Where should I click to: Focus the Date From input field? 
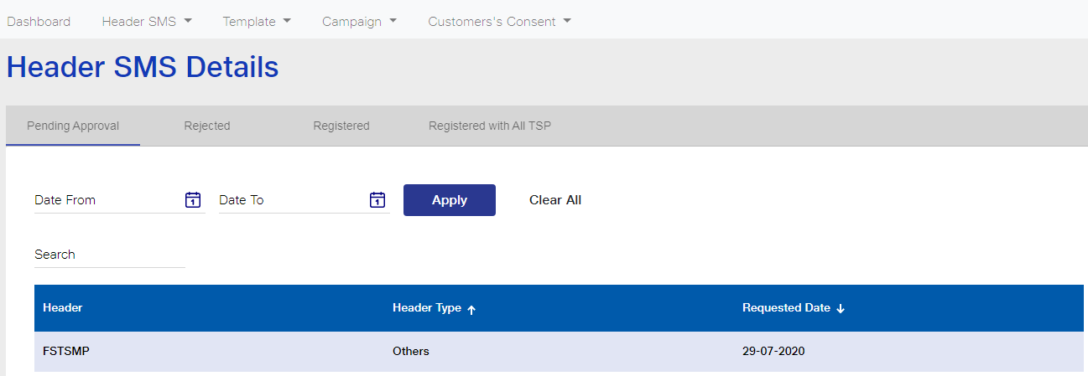[107, 200]
